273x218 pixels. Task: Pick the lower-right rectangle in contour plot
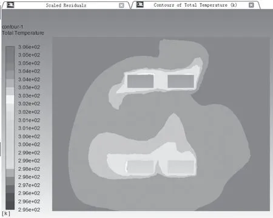(181, 167)
